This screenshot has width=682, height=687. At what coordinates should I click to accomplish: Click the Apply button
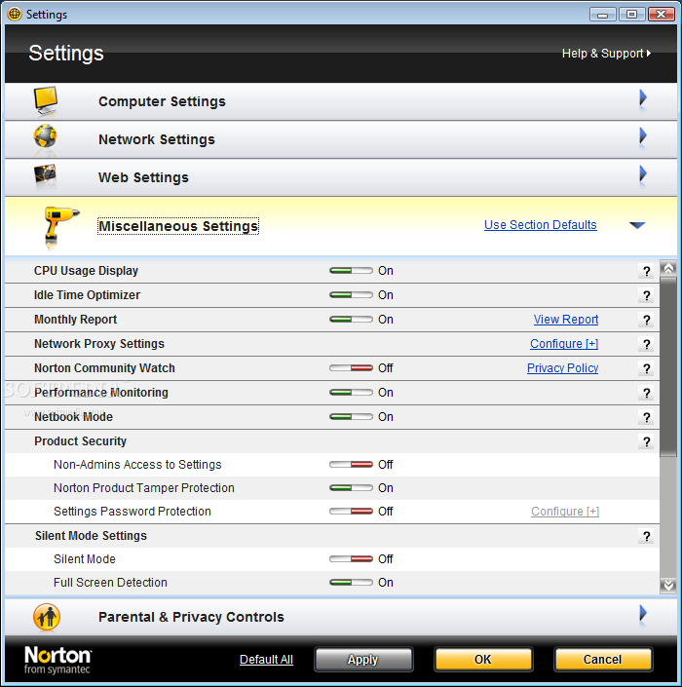tap(363, 660)
